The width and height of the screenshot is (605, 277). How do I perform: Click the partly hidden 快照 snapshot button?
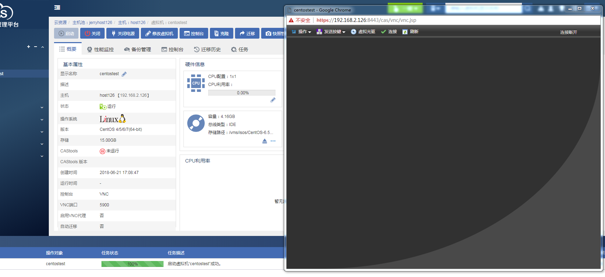click(273, 33)
